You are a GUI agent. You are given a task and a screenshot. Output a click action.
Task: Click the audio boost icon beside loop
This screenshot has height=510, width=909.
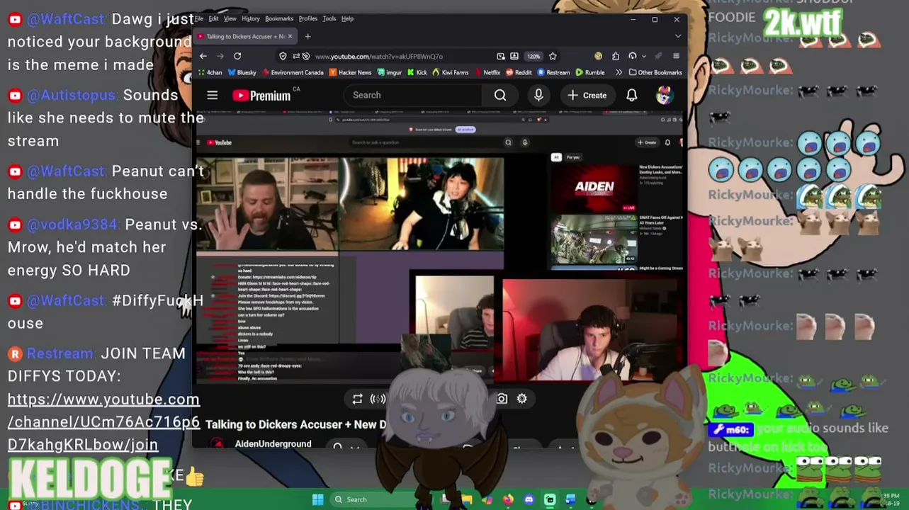click(x=378, y=399)
